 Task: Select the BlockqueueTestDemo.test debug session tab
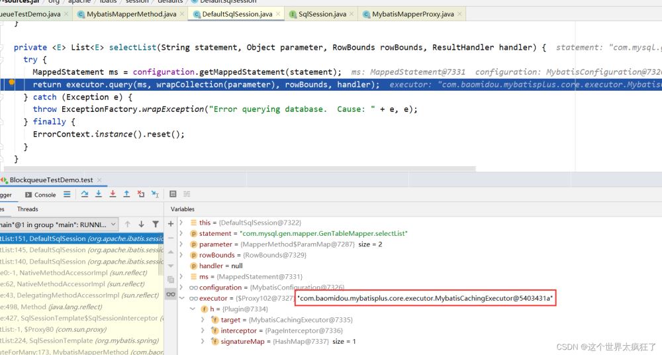pyautogui.click(x=51, y=180)
